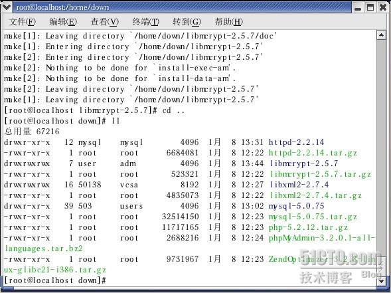The image size is (391, 293).
Task: Click the 13:31 timestamp
Action: (252, 142)
